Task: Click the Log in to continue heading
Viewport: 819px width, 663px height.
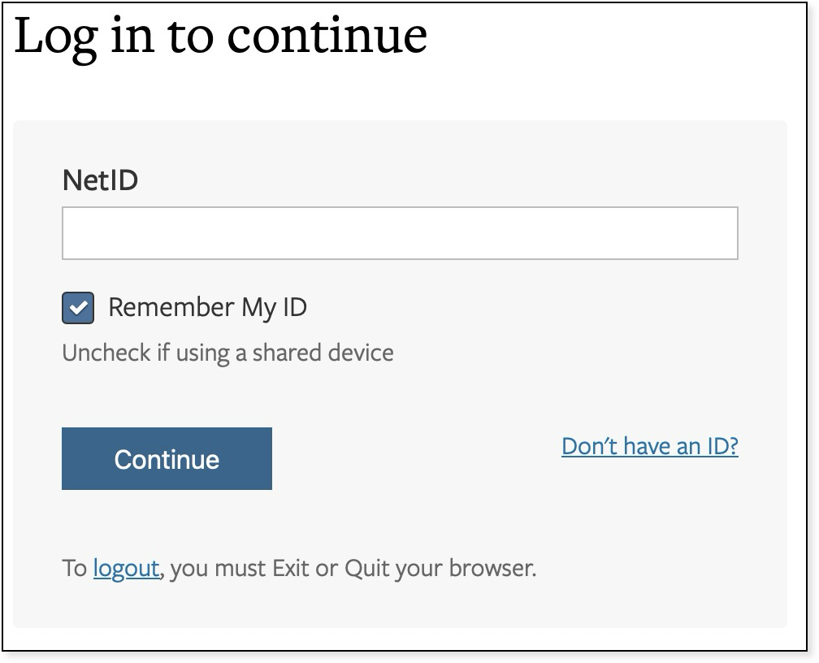Action: (x=219, y=34)
